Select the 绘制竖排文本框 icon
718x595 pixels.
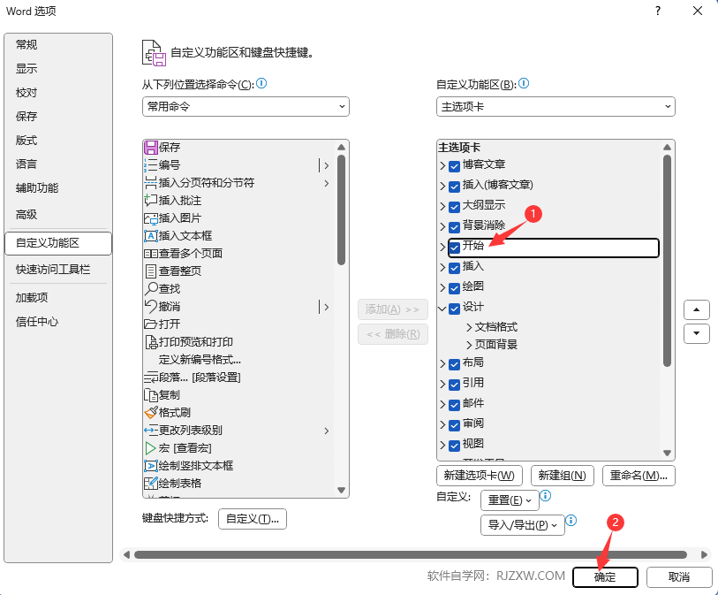pos(151,466)
